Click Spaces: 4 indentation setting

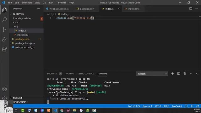(147, 106)
